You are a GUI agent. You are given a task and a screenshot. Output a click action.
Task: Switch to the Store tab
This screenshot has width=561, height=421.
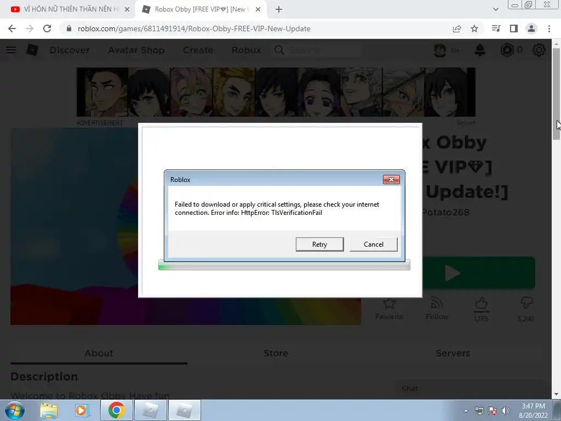coord(276,353)
